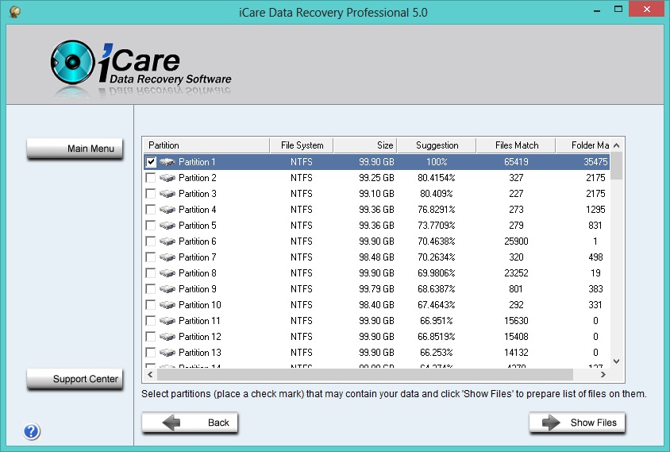The width and height of the screenshot is (670, 452).
Task: Click the vertical scrollbar thumb
Action: tap(617, 166)
